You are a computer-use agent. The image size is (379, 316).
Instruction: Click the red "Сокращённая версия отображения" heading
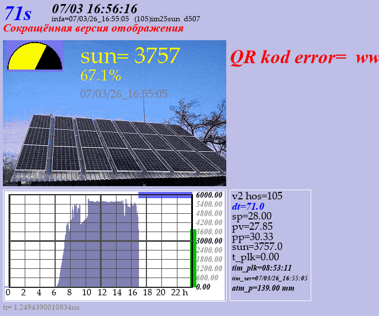(94, 29)
